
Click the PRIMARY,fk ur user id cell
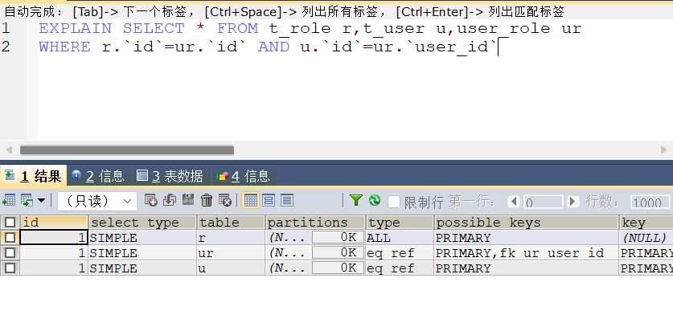coord(526,253)
